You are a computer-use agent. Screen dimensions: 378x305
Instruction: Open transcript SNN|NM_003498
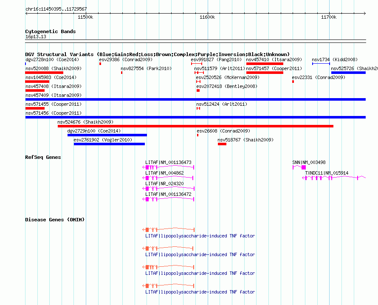pyautogui.click(x=309, y=163)
